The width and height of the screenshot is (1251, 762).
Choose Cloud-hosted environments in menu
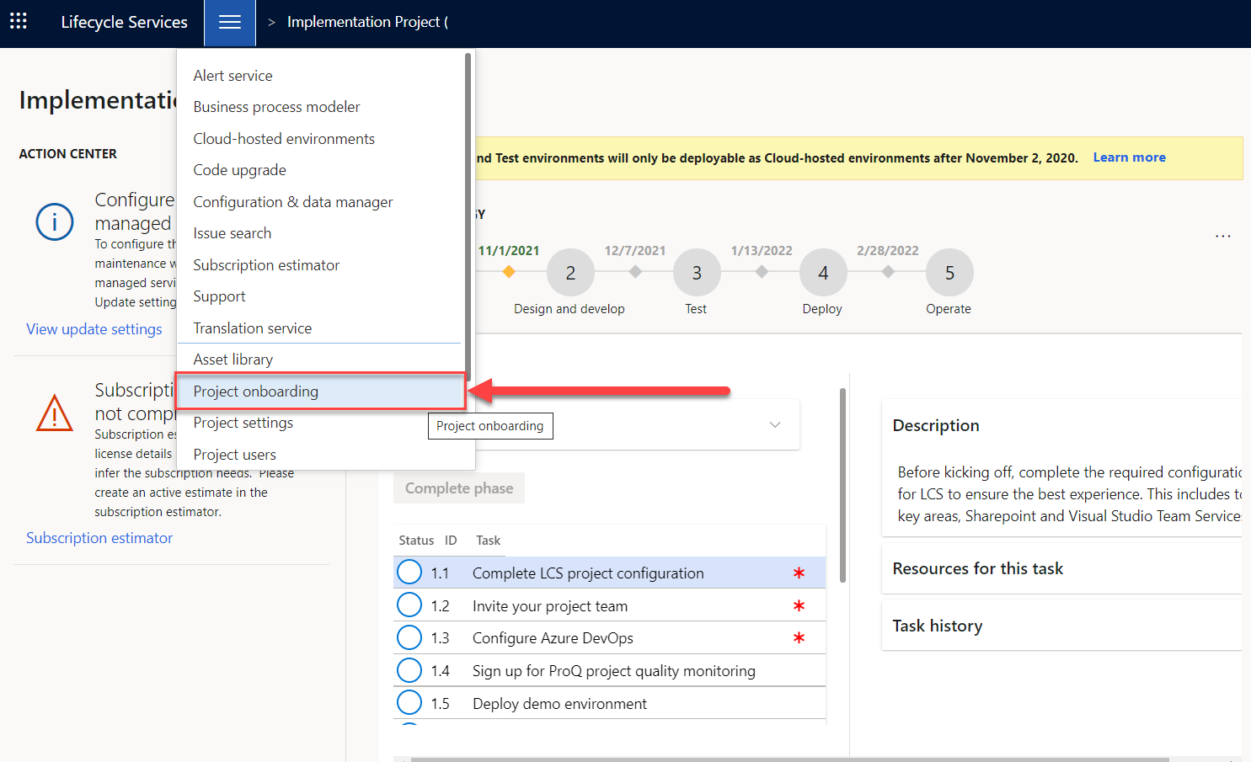click(x=284, y=139)
